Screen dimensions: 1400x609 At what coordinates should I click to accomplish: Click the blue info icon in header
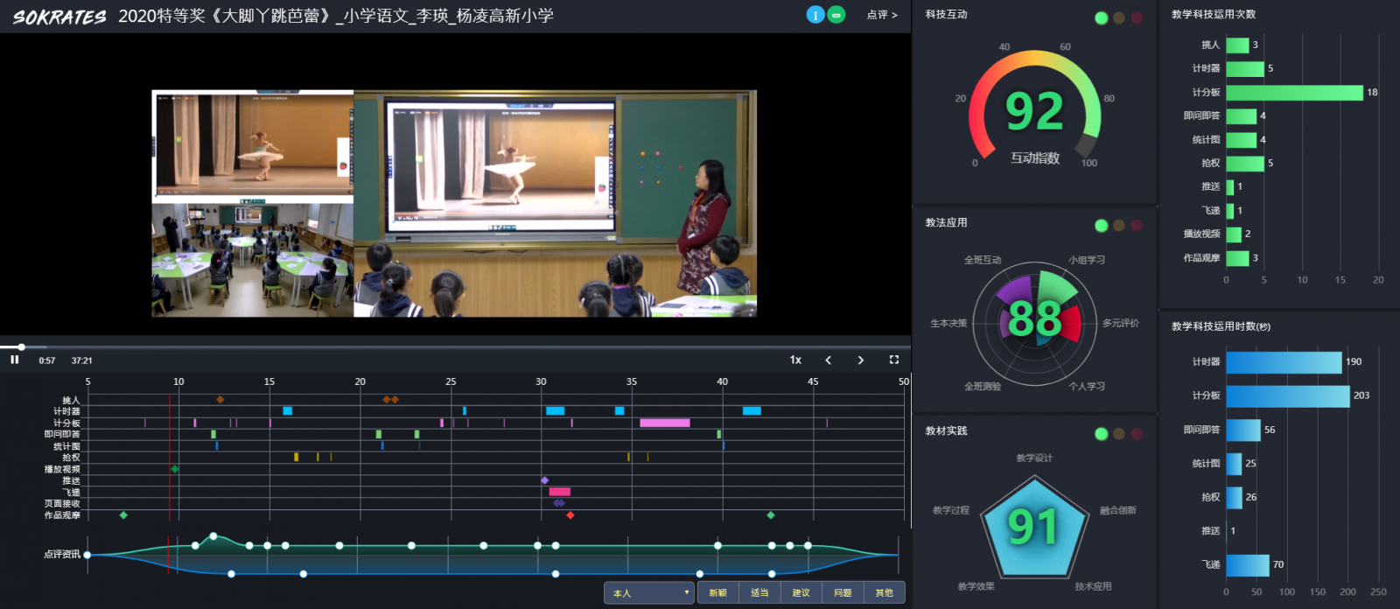[815, 15]
